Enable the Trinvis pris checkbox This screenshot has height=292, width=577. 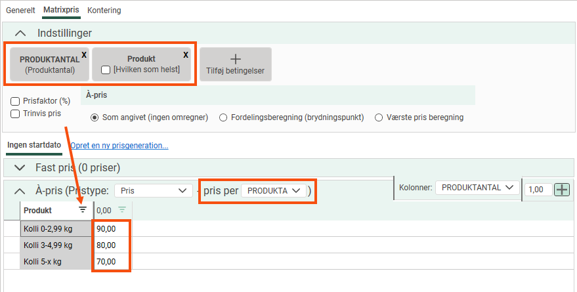15,114
